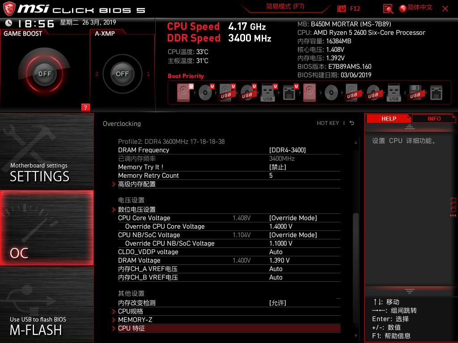Select the UEFI USB key boot icon
Image resolution: width=458 pixels, height=343 pixels.
(268, 93)
